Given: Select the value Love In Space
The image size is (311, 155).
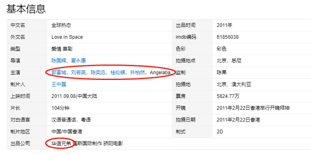Looking at the screenshot, I should click(67, 37).
